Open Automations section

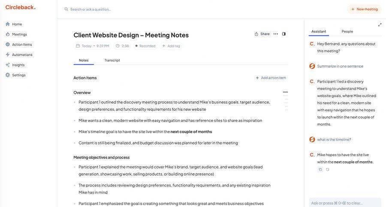[22, 55]
